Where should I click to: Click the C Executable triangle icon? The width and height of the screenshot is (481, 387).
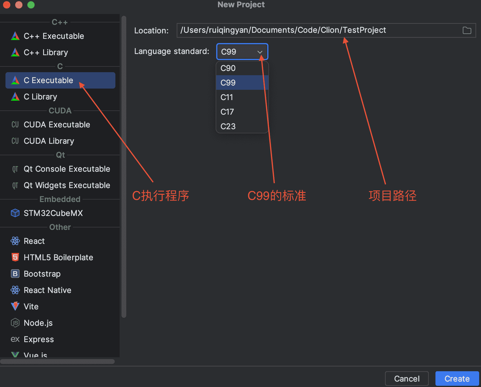click(x=15, y=80)
